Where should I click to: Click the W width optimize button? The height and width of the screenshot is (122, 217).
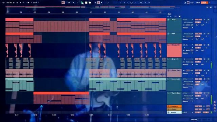click(211, 7)
